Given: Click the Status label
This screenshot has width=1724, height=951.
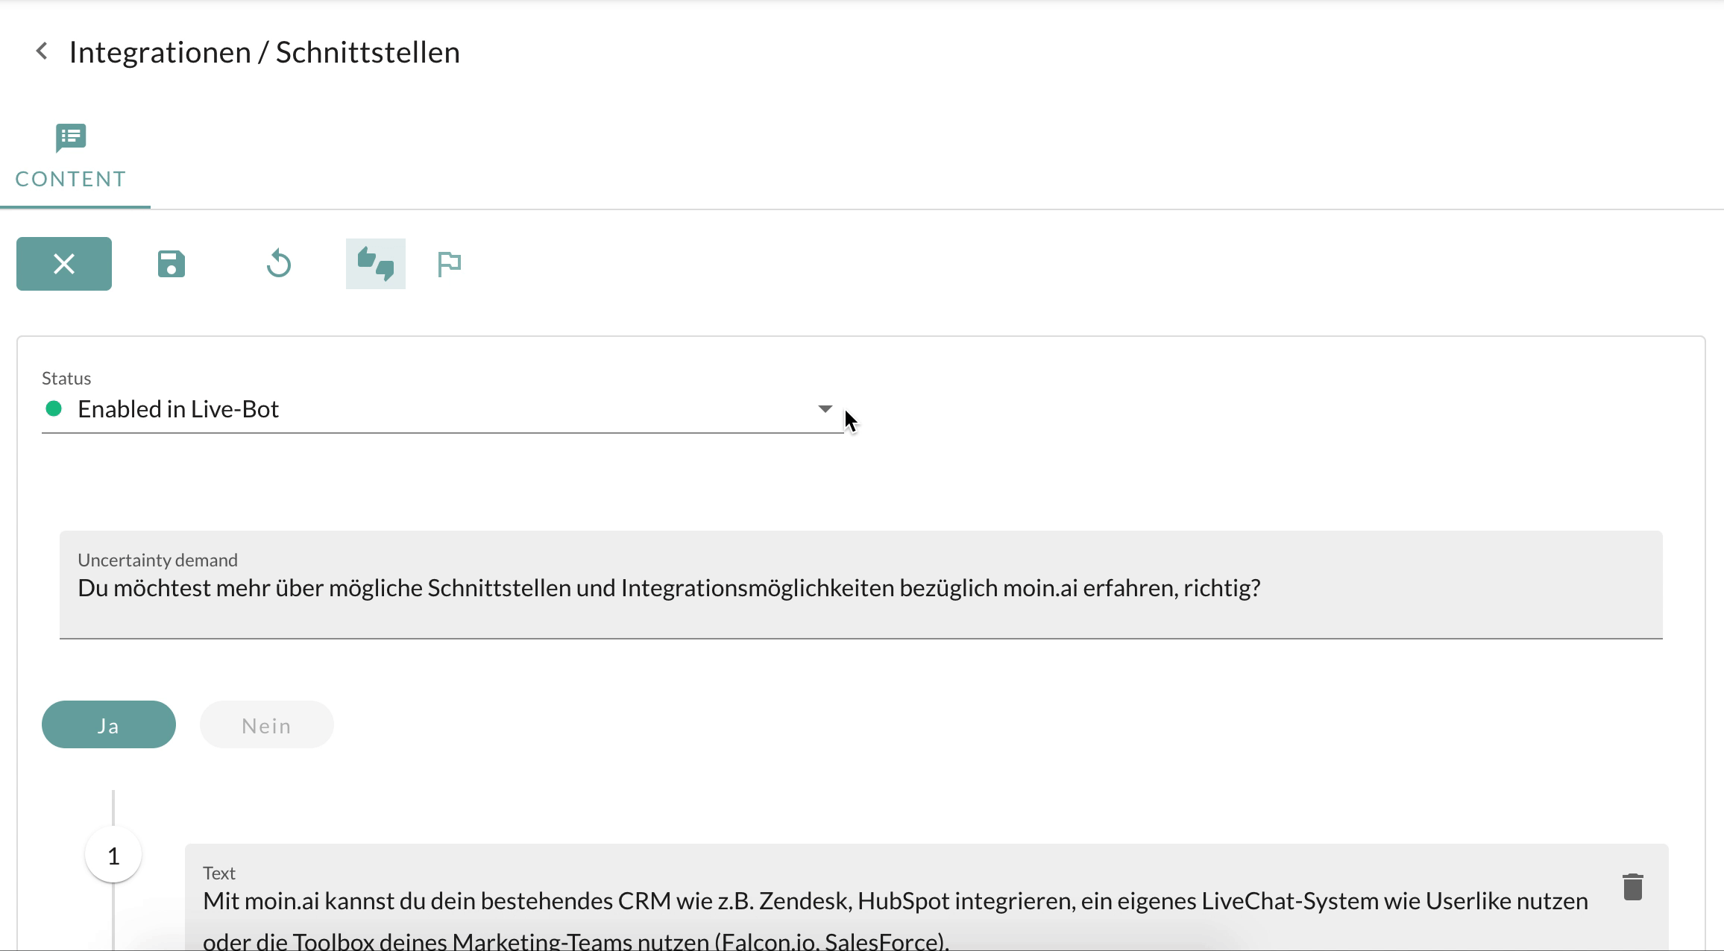Looking at the screenshot, I should coord(66,378).
